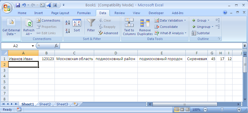Image resolution: width=248 pixels, height=113 pixels.
Task: Open the Sort dialog
Action: (x=77, y=25)
